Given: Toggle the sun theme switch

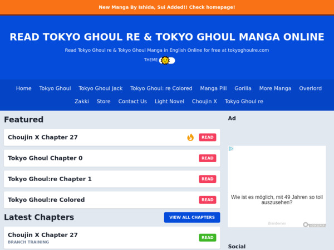Looking at the screenshot, I should (167, 61).
